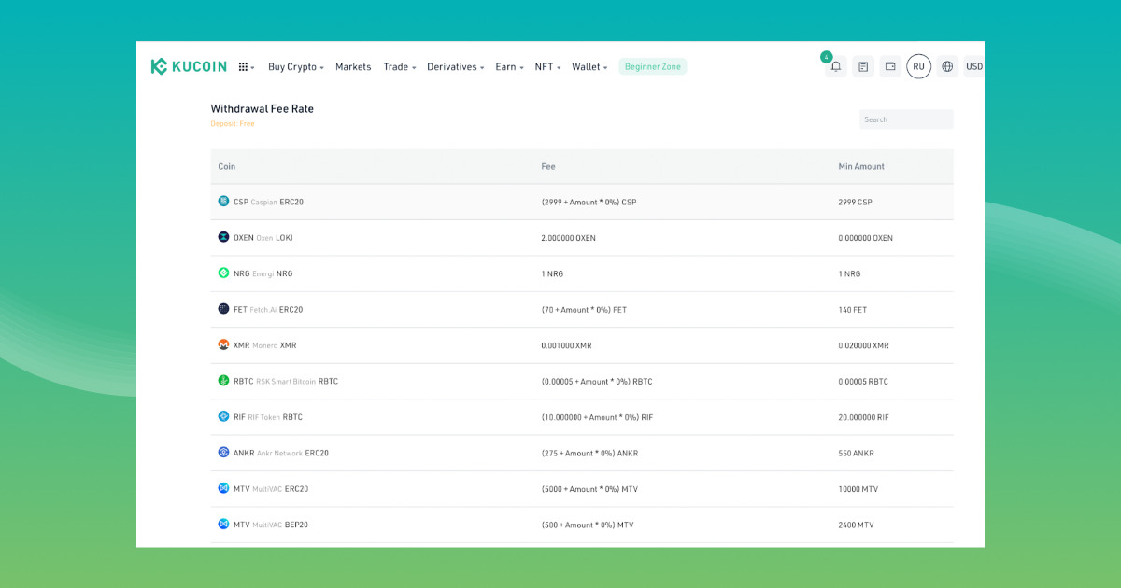Open the wallet icon in header

coord(890,66)
